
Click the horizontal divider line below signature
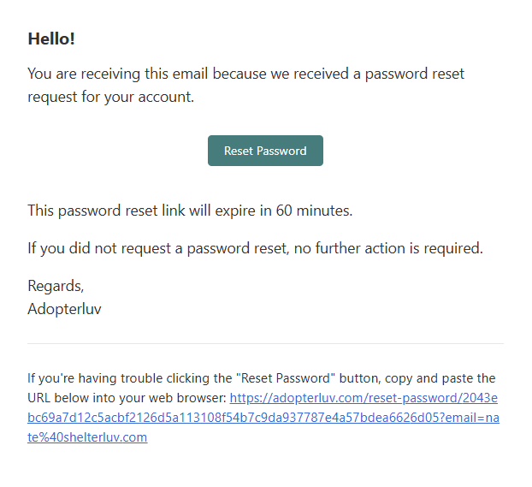click(x=265, y=344)
